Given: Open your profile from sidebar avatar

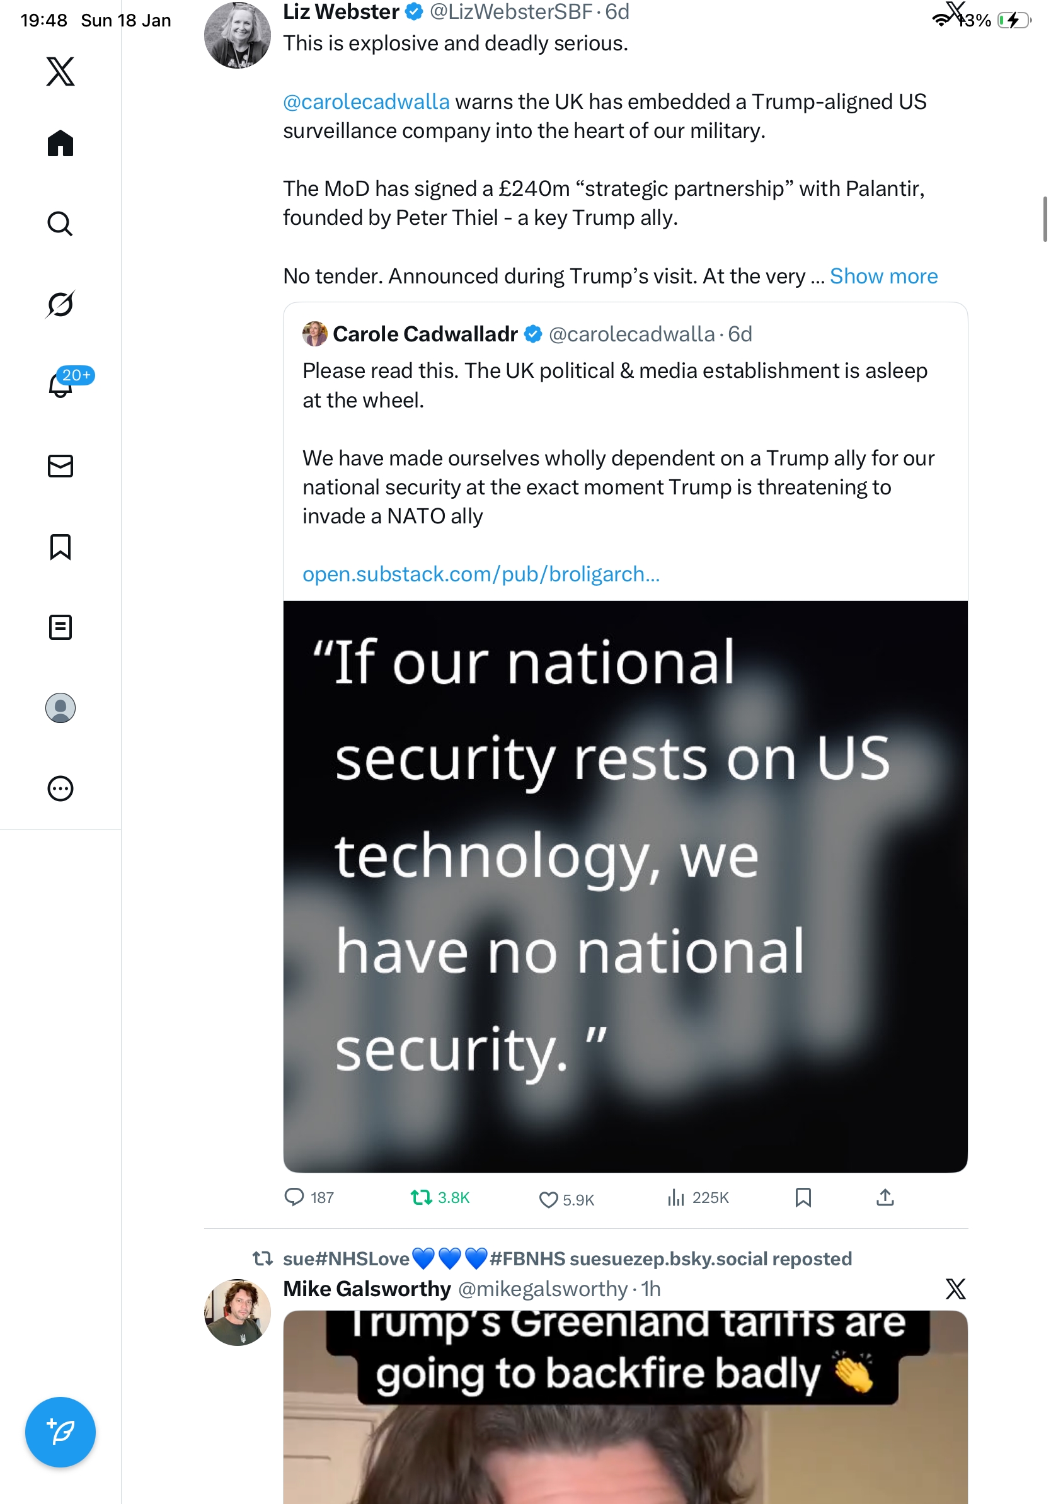Looking at the screenshot, I should pyautogui.click(x=60, y=707).
